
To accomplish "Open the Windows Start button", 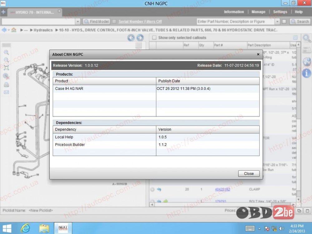I will [x=7, y=228].
